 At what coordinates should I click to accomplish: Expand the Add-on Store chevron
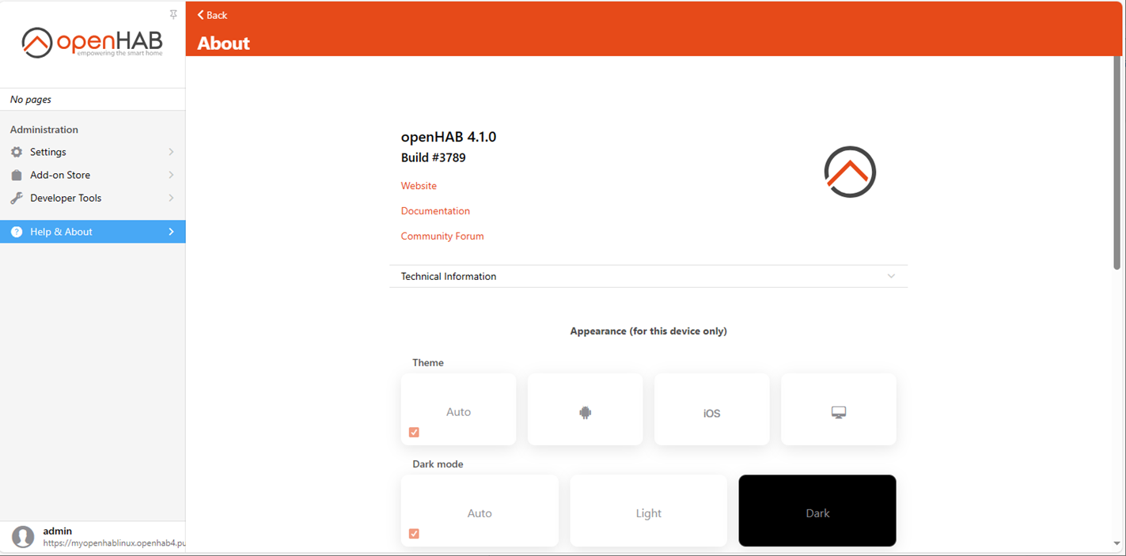point(171,175)
